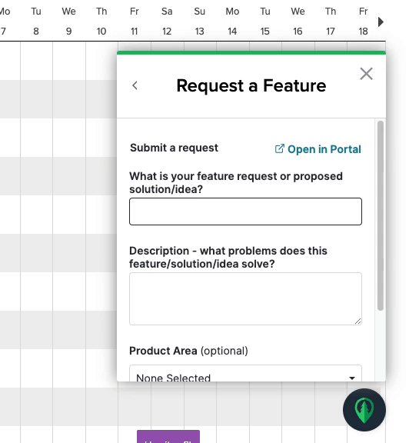Select the Fr 18 date column header
409x443 pixels.
point(363,22)
